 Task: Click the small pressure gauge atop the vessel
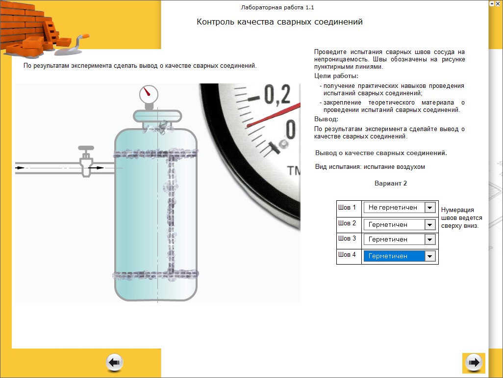pyautogui.click(x=149, y=95)
